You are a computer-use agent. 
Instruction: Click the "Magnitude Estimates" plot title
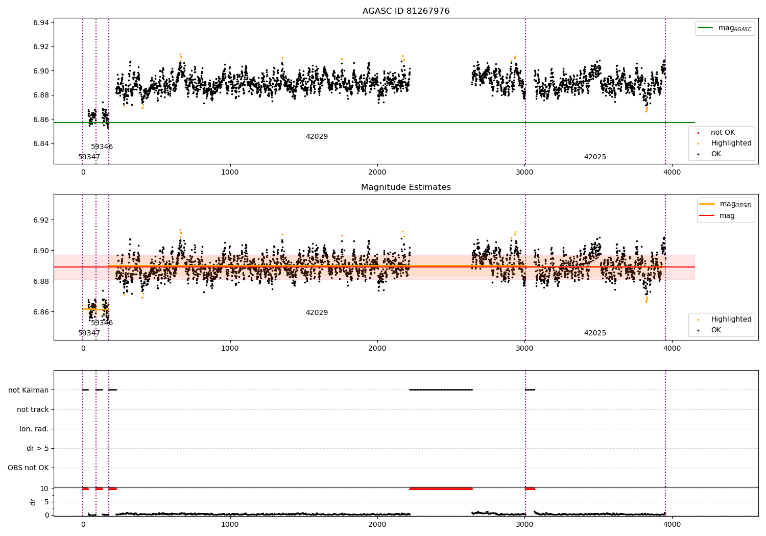[x=406, y=187]
